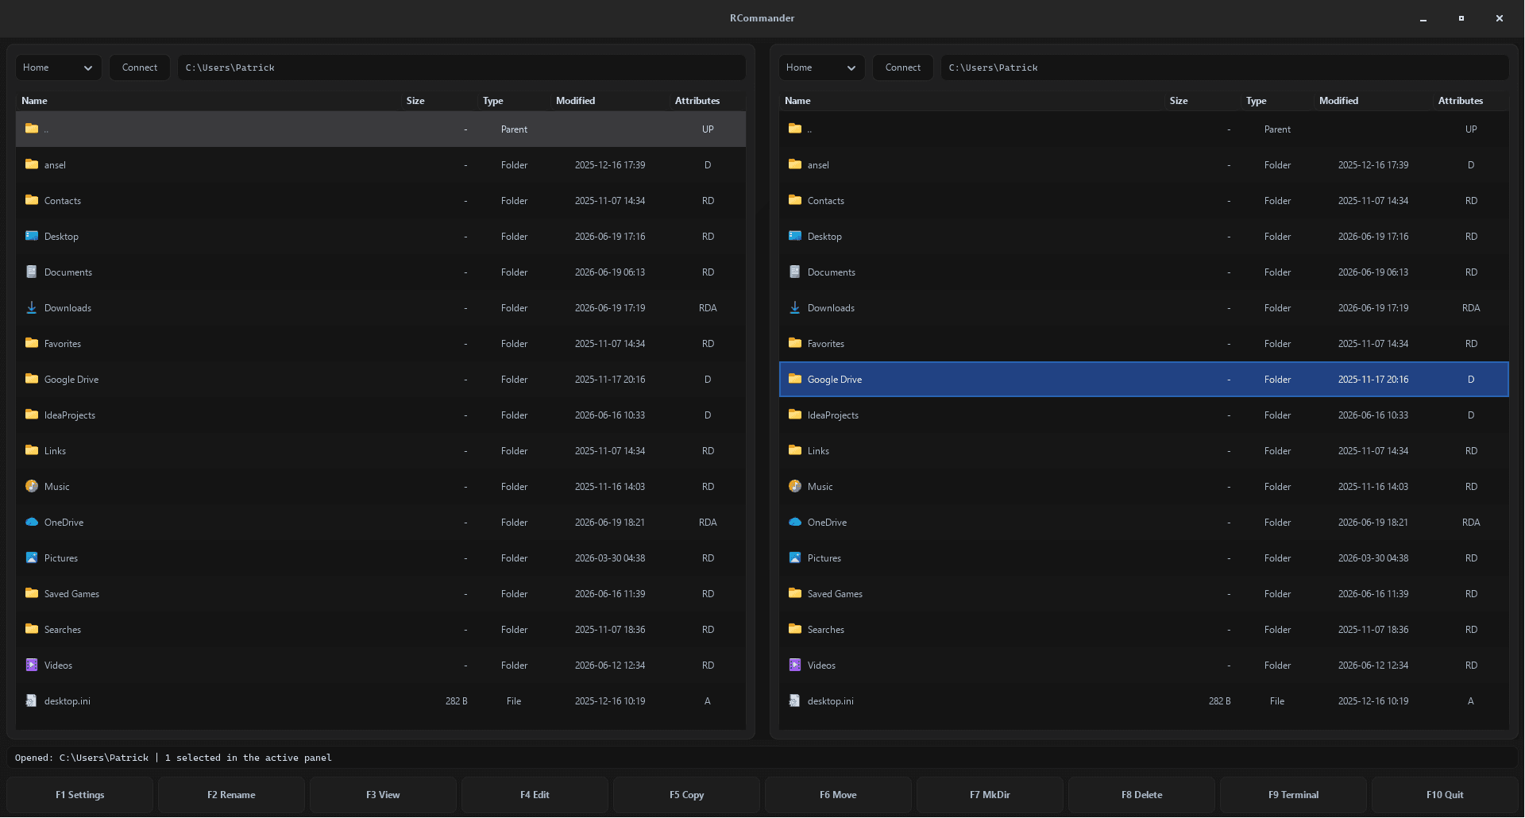The image size is (1525, 818).
Task: Click the Documents icon in left panel
Action: click(32, 272)
